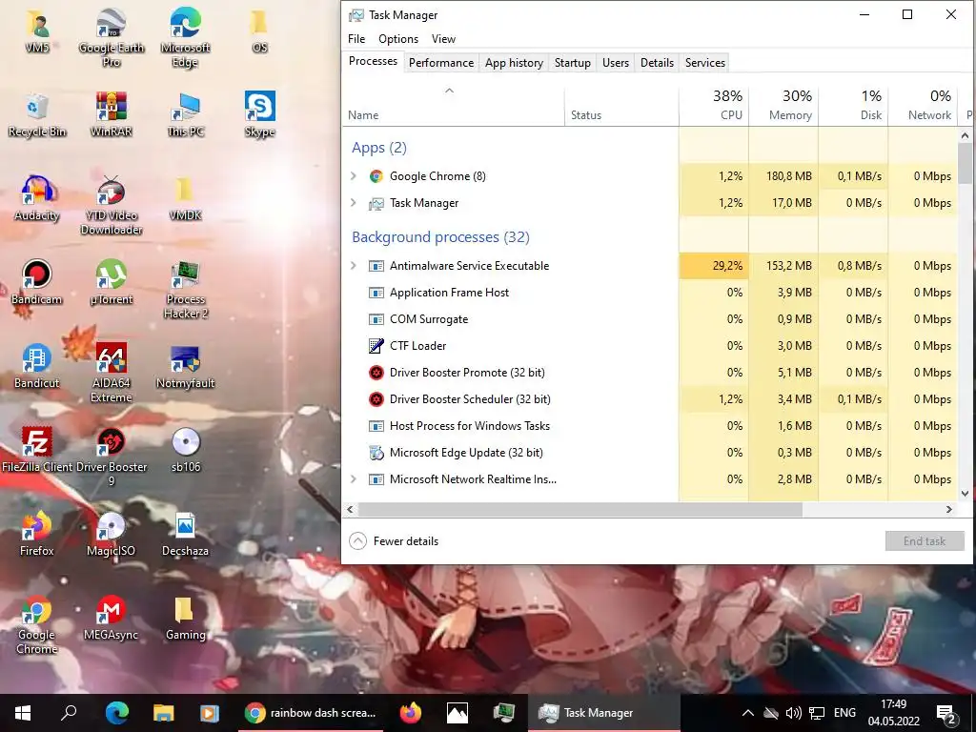Open File Explorer from taskbar
976x732 pixels.
point(163,713)
